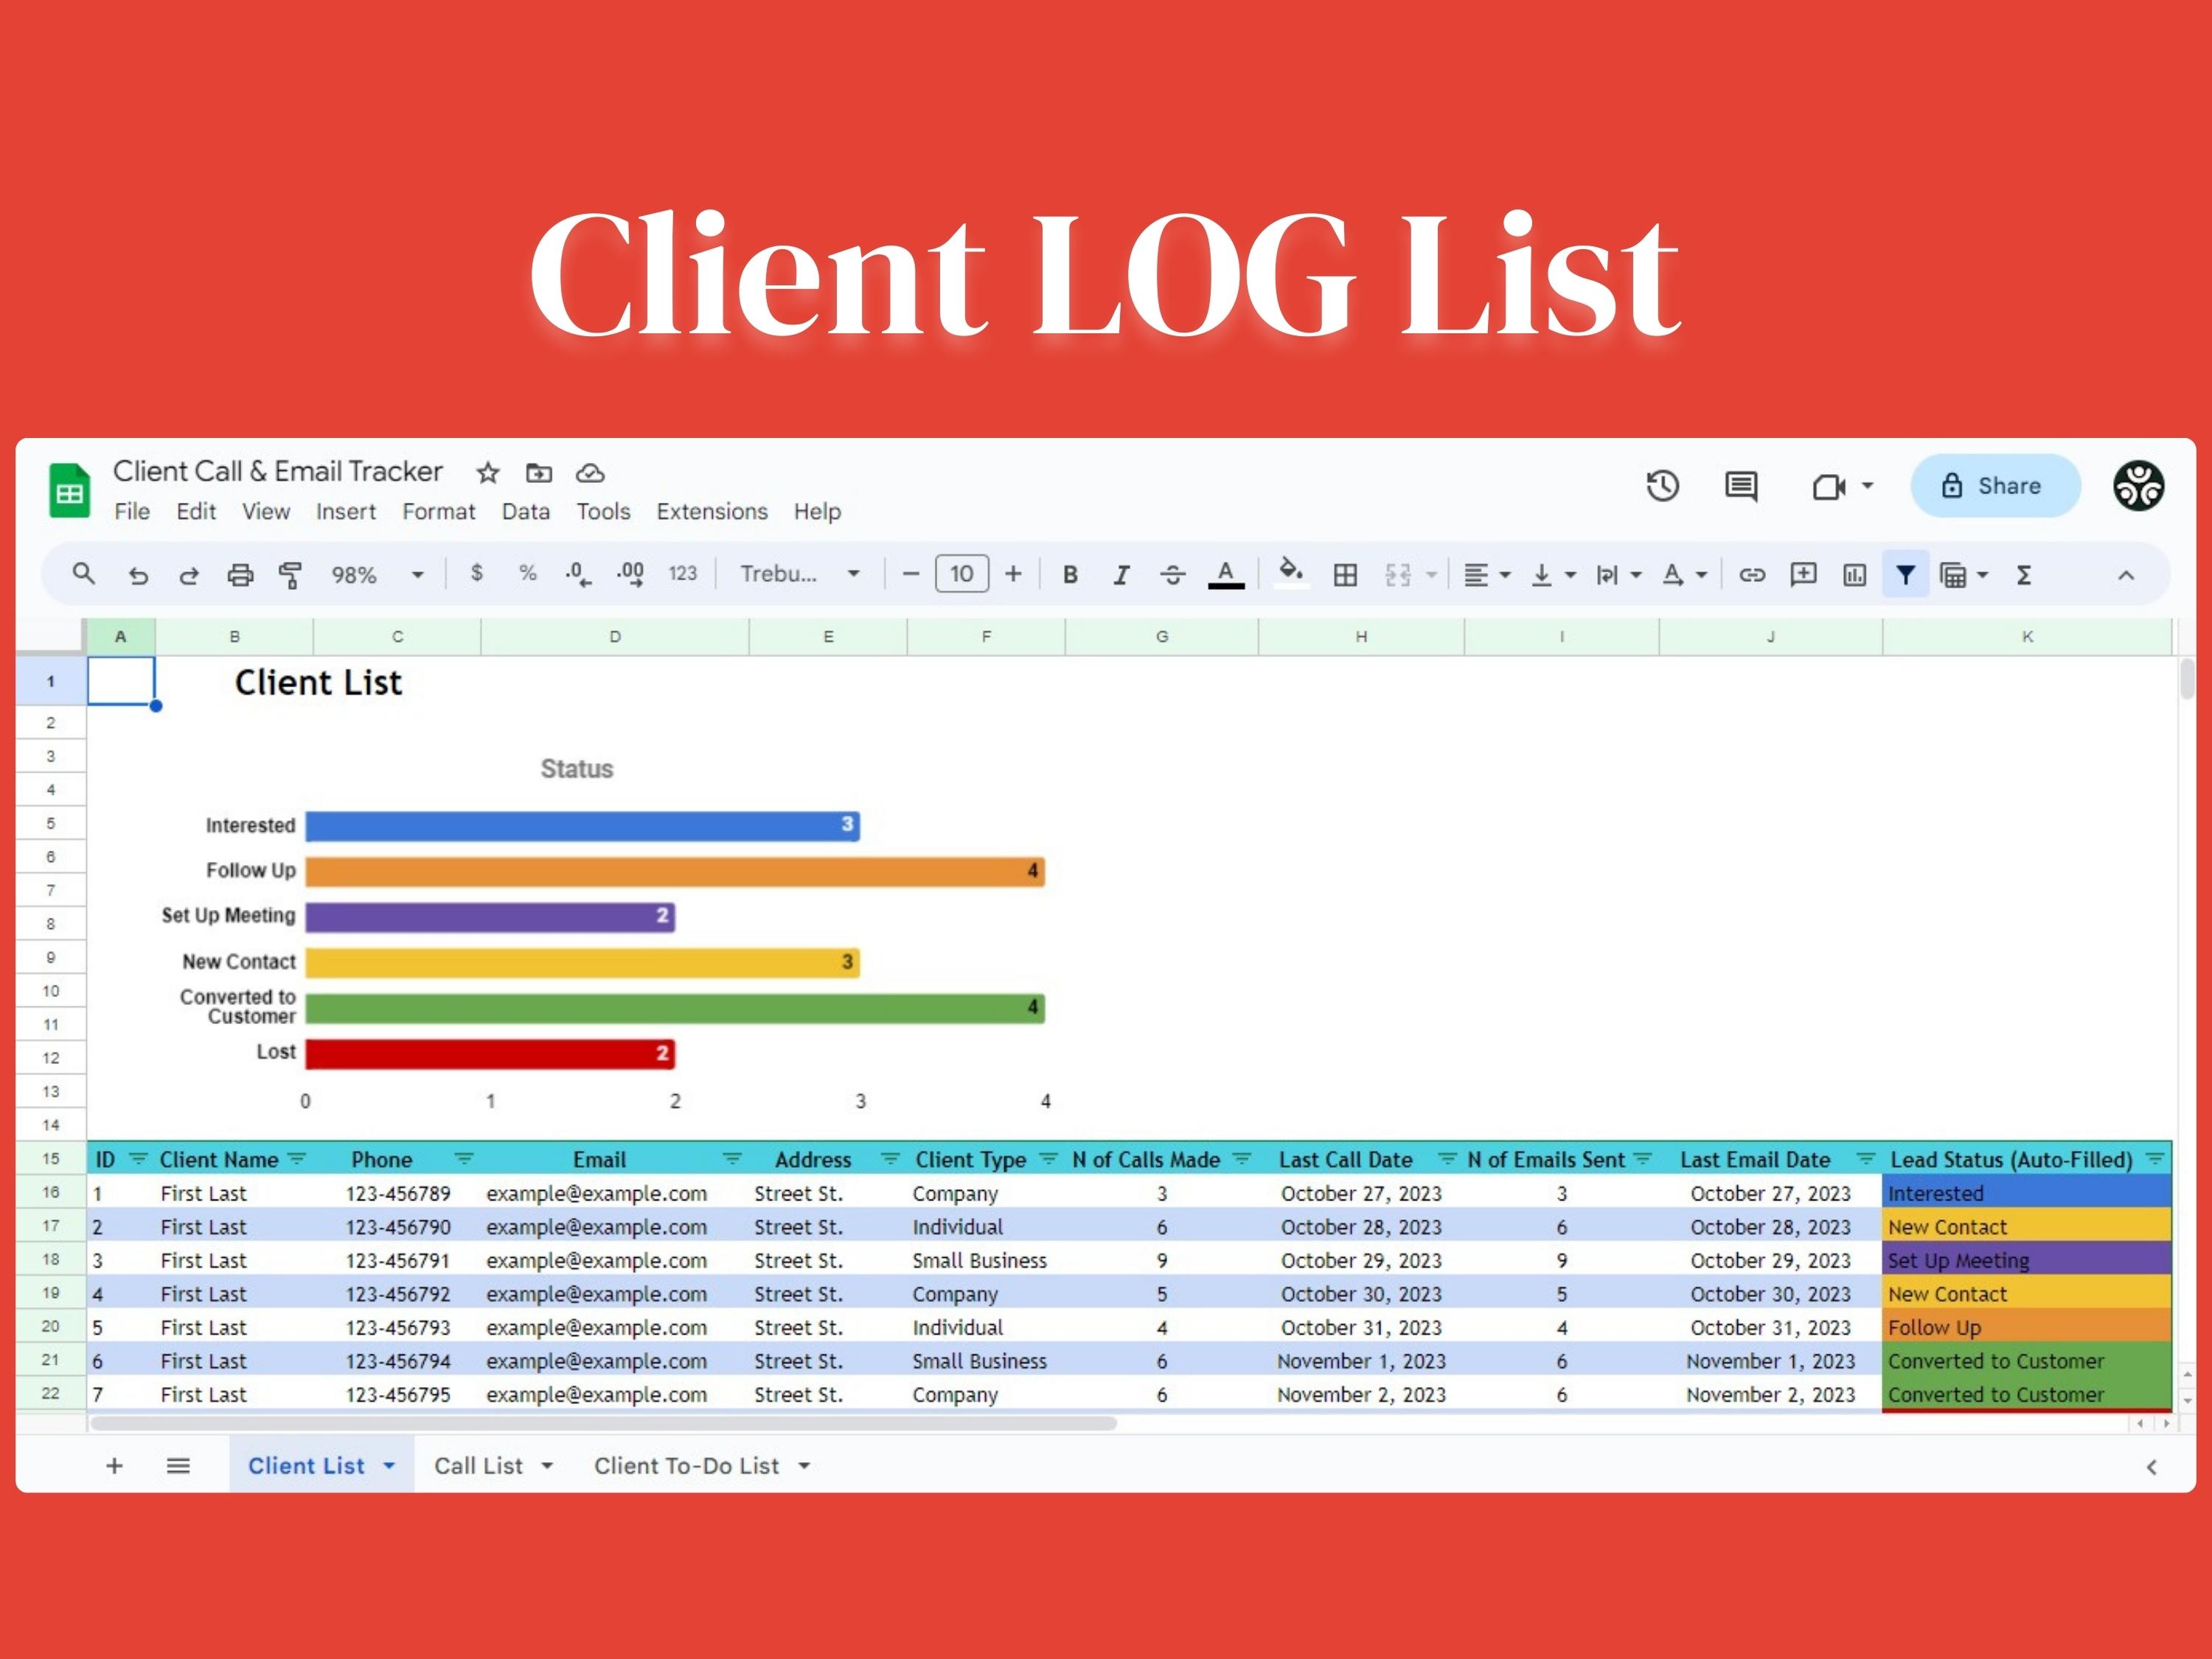Toggle italic formatting
The height and width of the screenshot is (1659, 2212).
(x=1121, y=575)
